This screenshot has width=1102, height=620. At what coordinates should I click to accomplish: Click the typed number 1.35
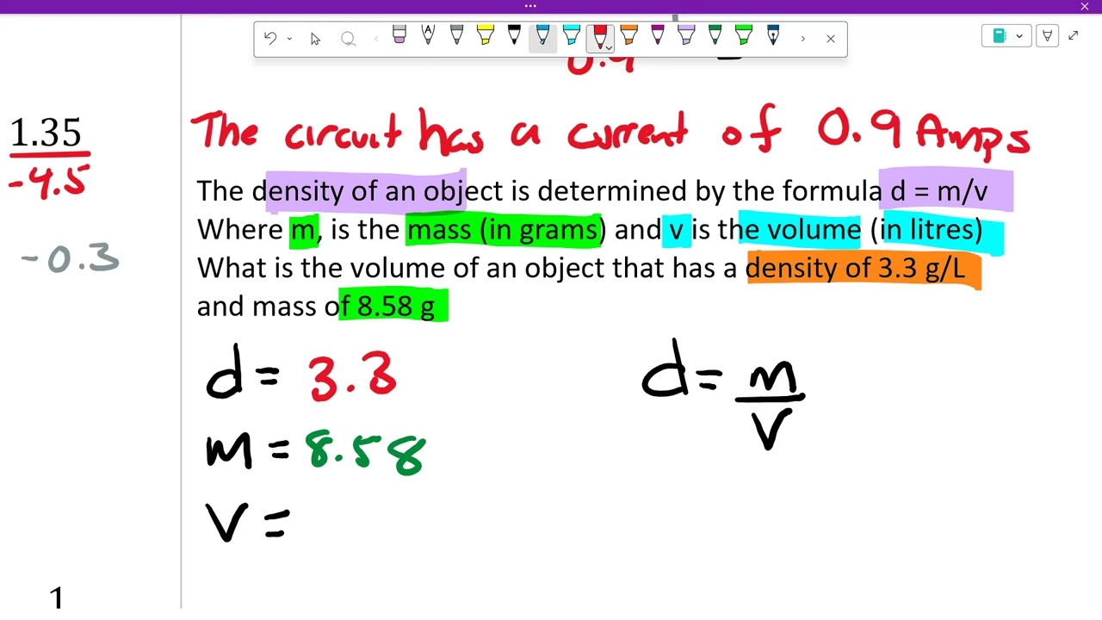pos(46,133)
